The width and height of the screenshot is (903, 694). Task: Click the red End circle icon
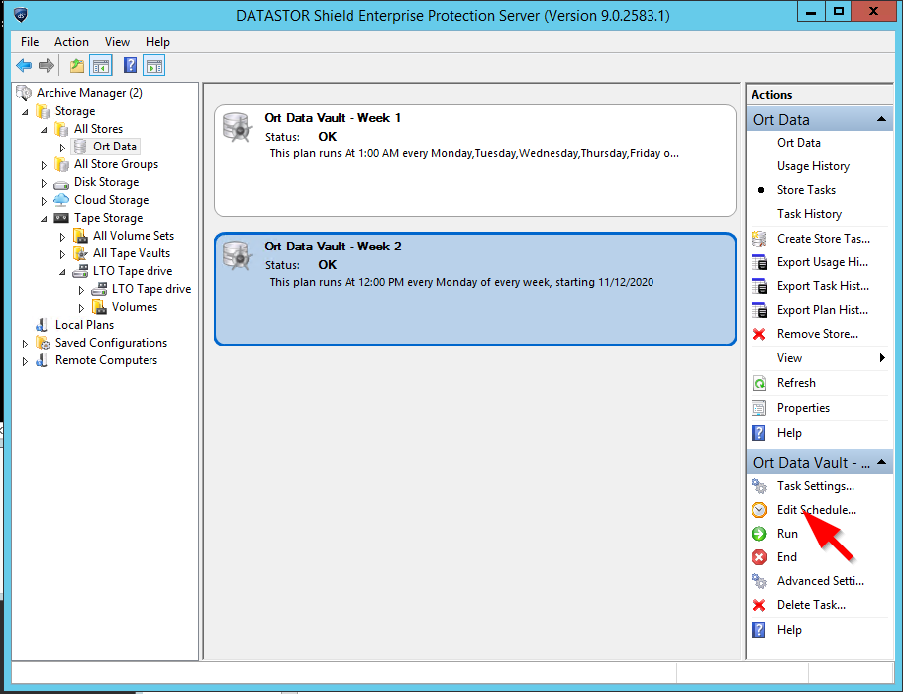tap(759, 557)
